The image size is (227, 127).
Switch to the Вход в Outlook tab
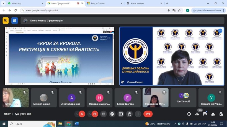pyautogui.click(x=104, y=3)
